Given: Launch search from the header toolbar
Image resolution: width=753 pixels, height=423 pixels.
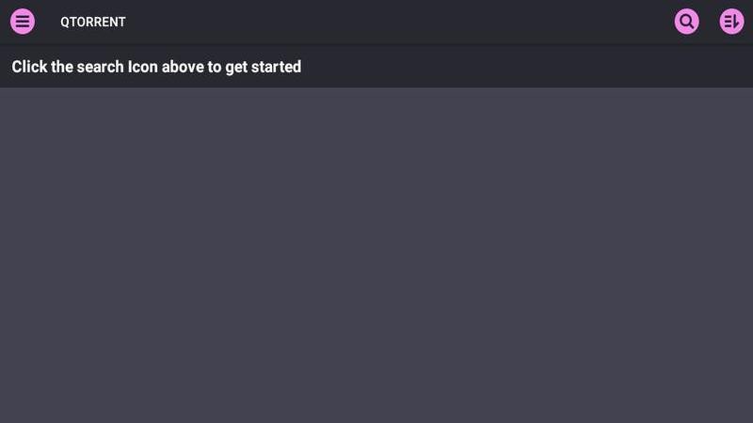Looking at the screenshot, I should point(687,22).
